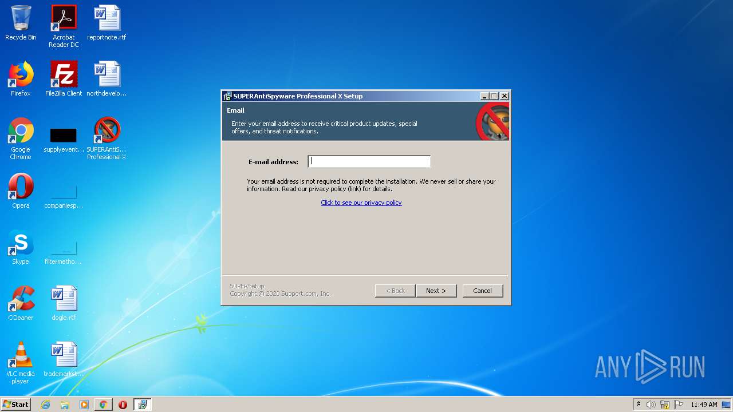Launch Firefox from the desktop

[x=21, y=80]
